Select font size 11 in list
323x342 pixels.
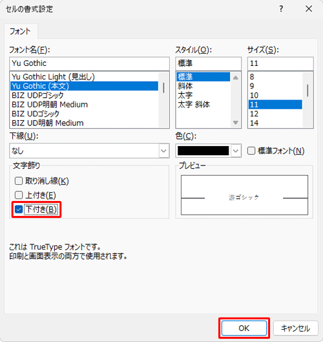275,105
